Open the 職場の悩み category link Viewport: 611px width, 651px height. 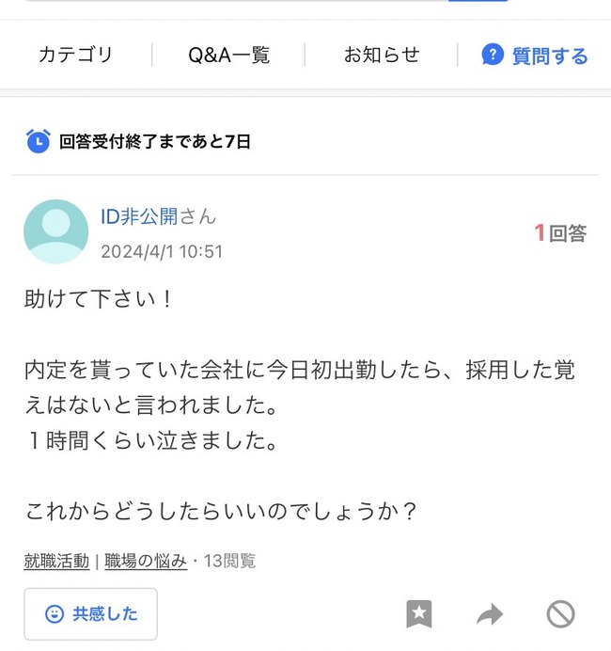pyautogui.click(x=145, y=562)
